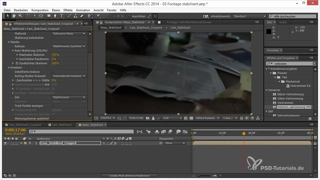This screenshot has height=180, width=320.
Task: Click Cam_Stabilized_Cropped breadcrumb in viewer
Action: click(x=146, y=27)
